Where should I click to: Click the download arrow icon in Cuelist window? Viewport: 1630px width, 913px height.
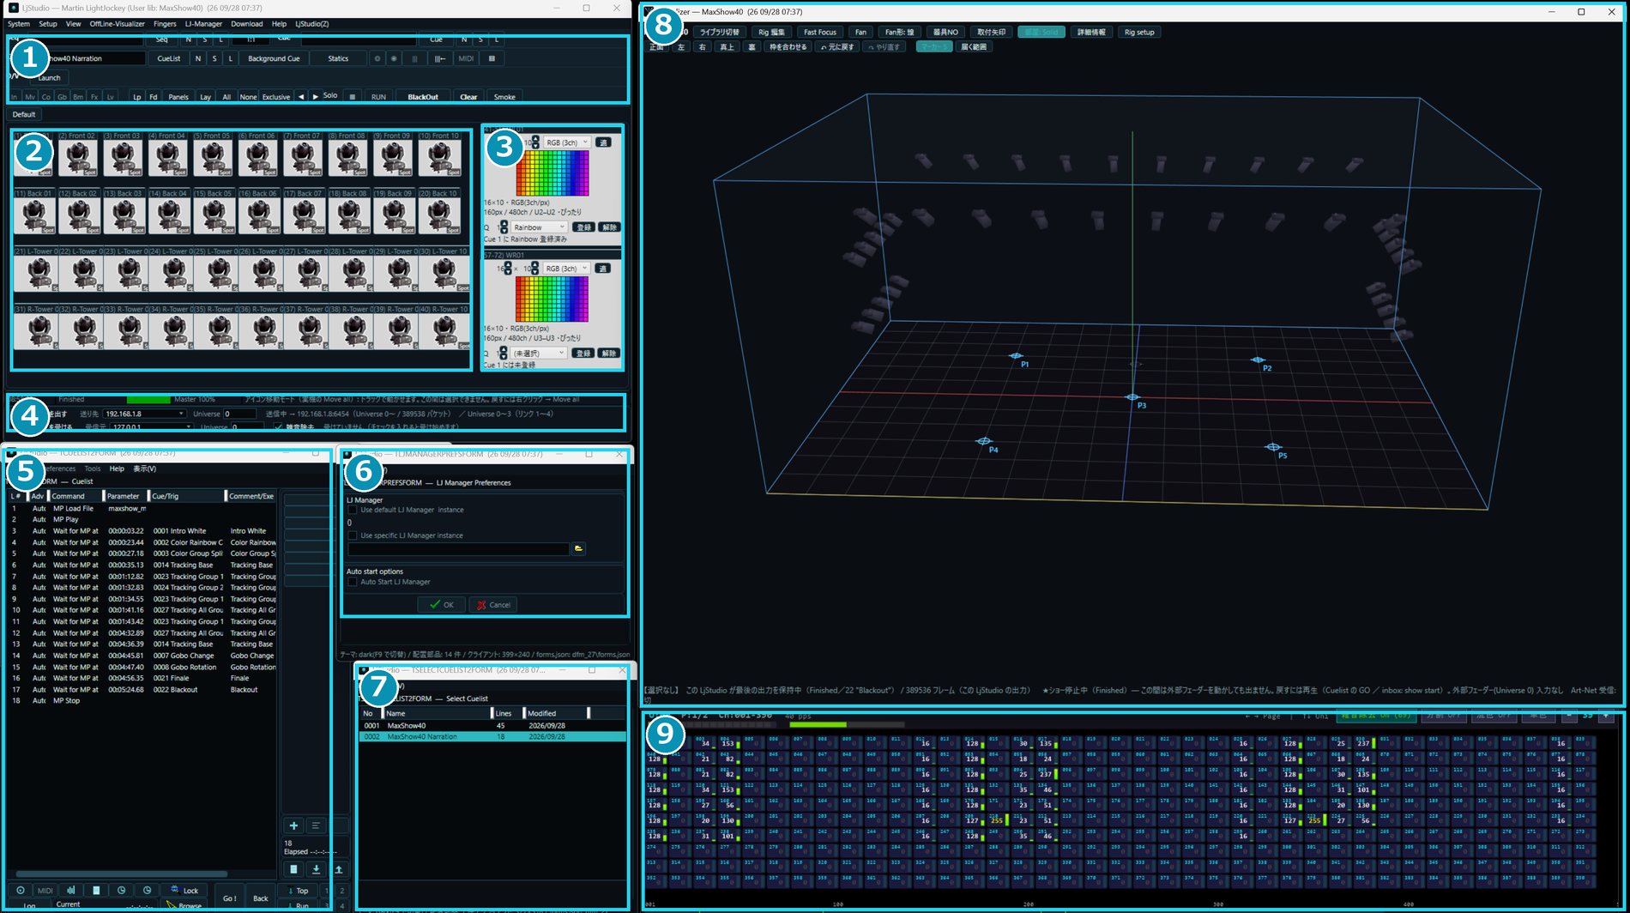pyautogui.click(x=316, y=869)
